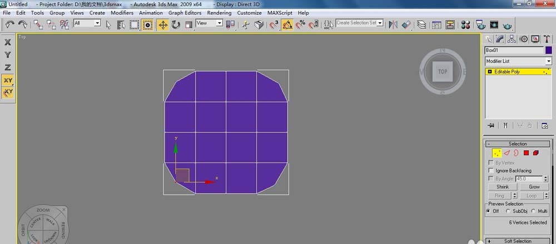Switch to the Display panel tab
The image size is (556, 244).
click(x=535, y=39)
